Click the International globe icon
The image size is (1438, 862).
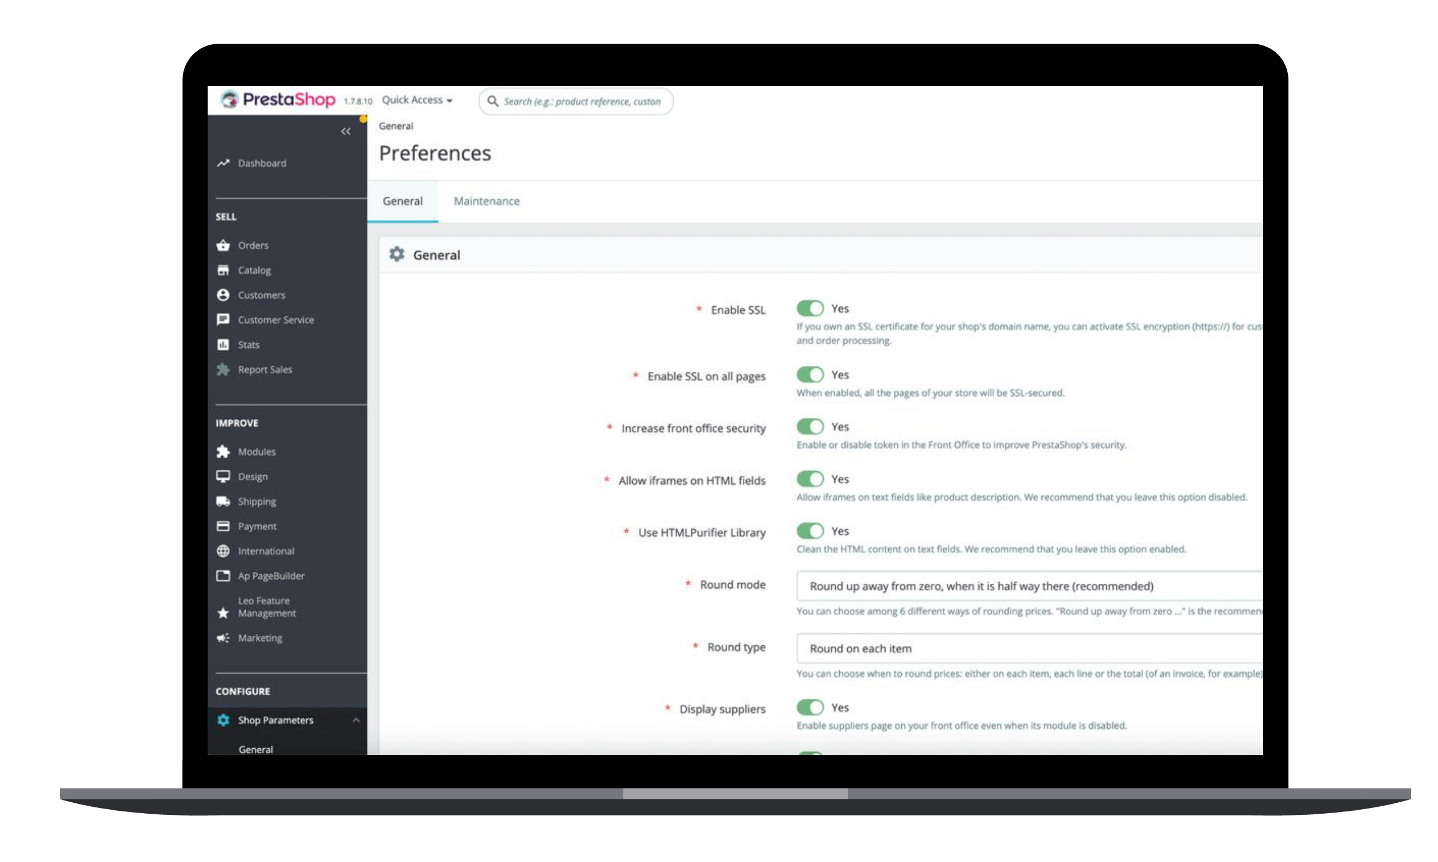(223, 551)
